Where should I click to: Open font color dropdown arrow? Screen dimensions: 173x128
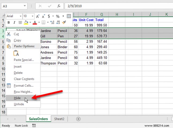[39, 23]
